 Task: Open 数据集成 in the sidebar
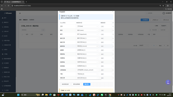pos(6,68)
